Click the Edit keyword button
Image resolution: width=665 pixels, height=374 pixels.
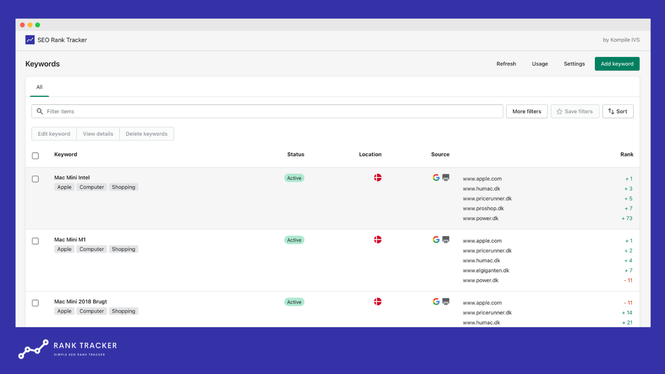54,134
